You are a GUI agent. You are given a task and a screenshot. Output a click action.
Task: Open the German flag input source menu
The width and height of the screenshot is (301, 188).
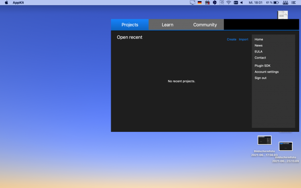pyautogui.click(x=199, y=2)
